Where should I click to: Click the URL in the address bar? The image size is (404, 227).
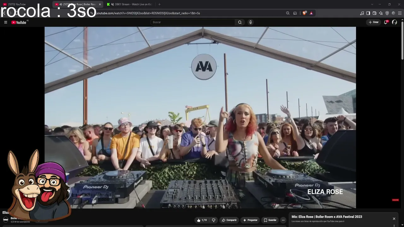(x=148, y=13)
